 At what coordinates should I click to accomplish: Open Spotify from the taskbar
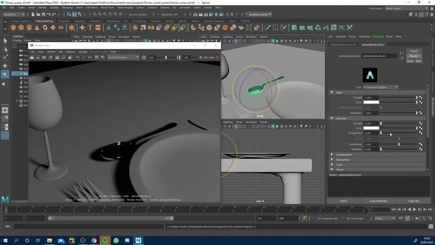point(105,240)
